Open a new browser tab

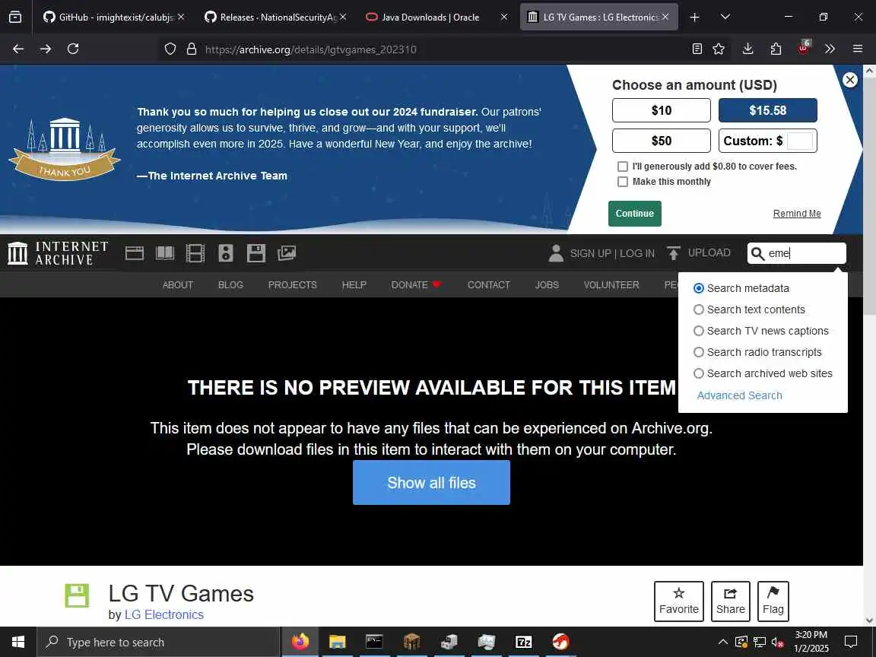tap(694, 17)
